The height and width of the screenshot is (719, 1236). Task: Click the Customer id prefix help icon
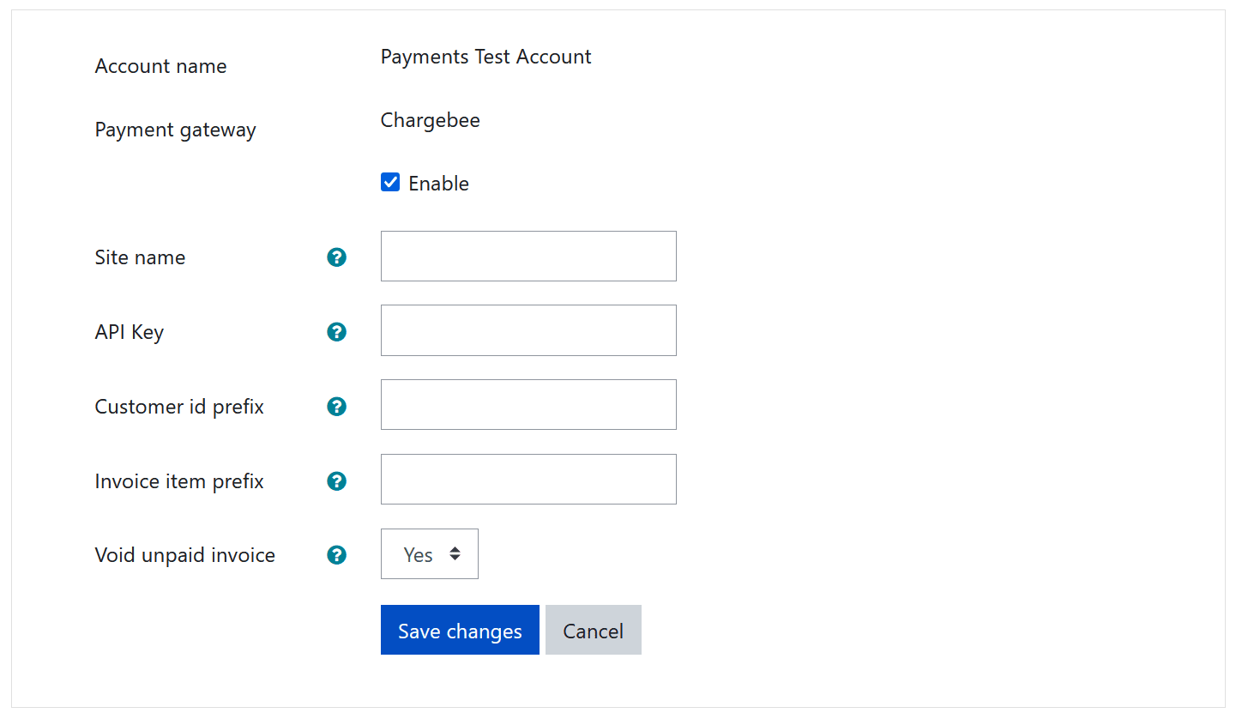[337, 407]
